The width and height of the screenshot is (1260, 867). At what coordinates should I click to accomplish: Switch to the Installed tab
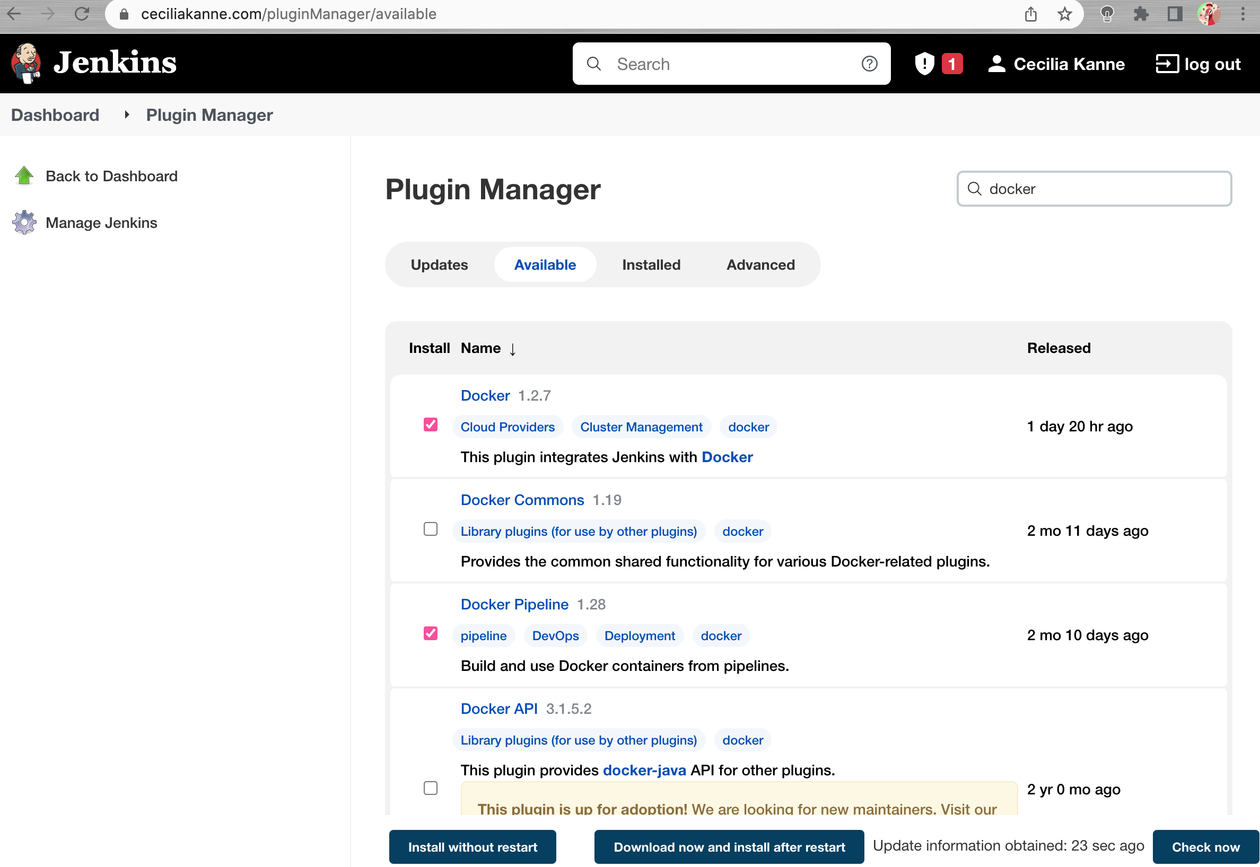click(651, 264)
